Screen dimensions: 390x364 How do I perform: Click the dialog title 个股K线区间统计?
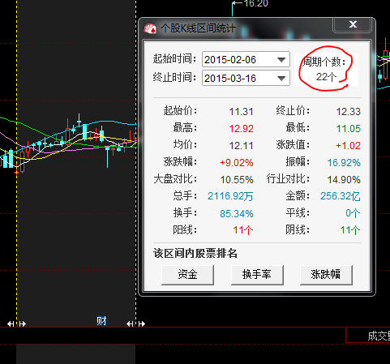pos(198,28)
